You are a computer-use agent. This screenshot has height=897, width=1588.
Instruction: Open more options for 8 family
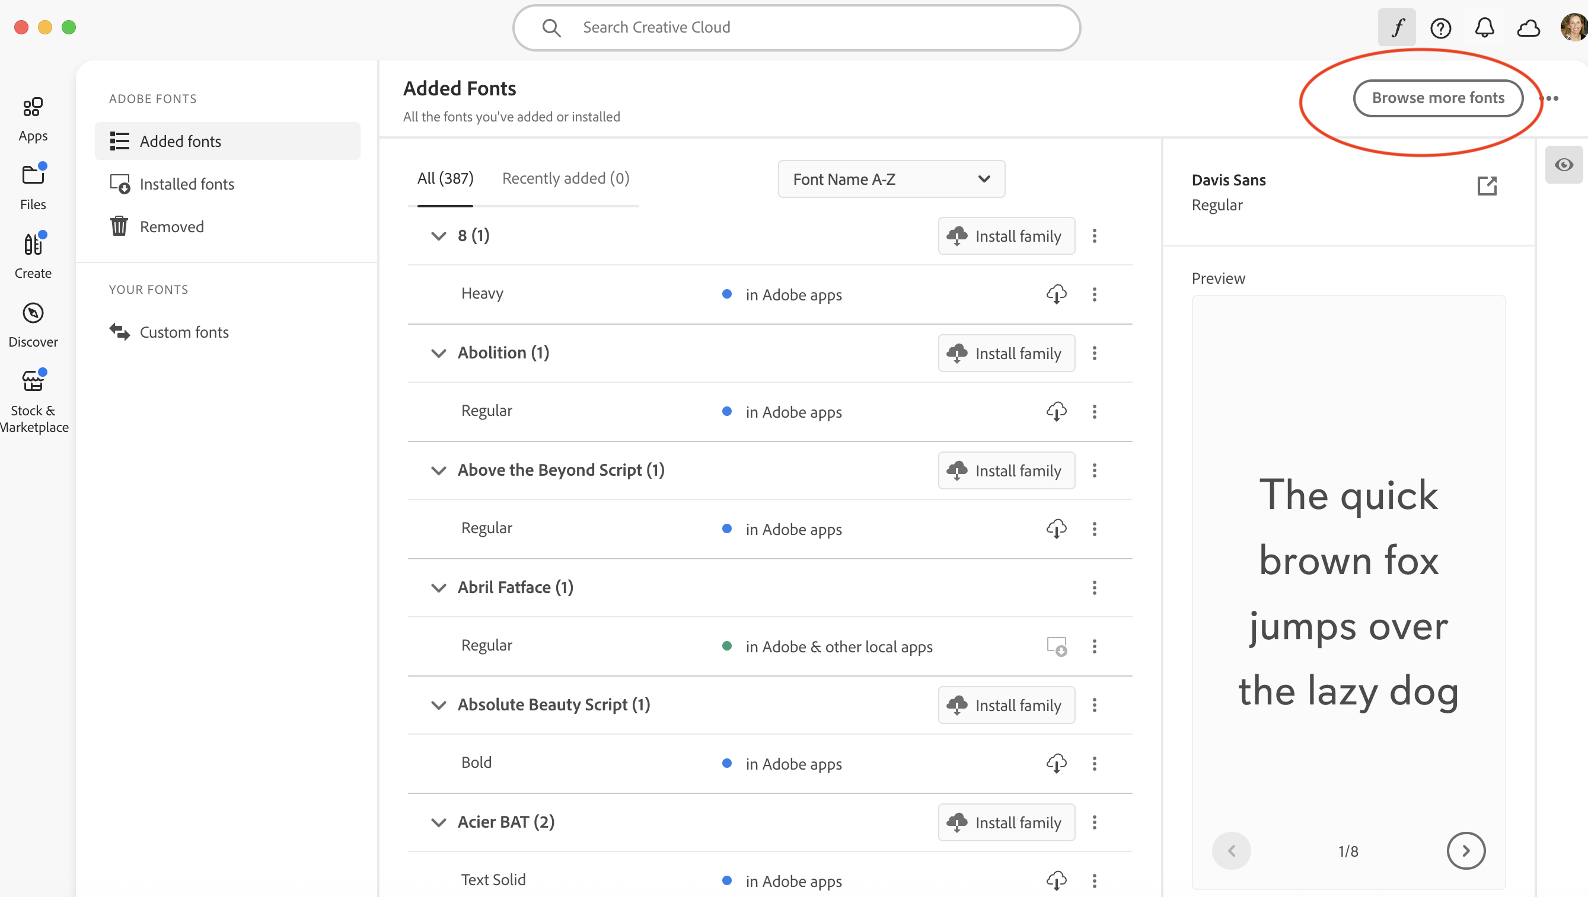[1094, 236]
